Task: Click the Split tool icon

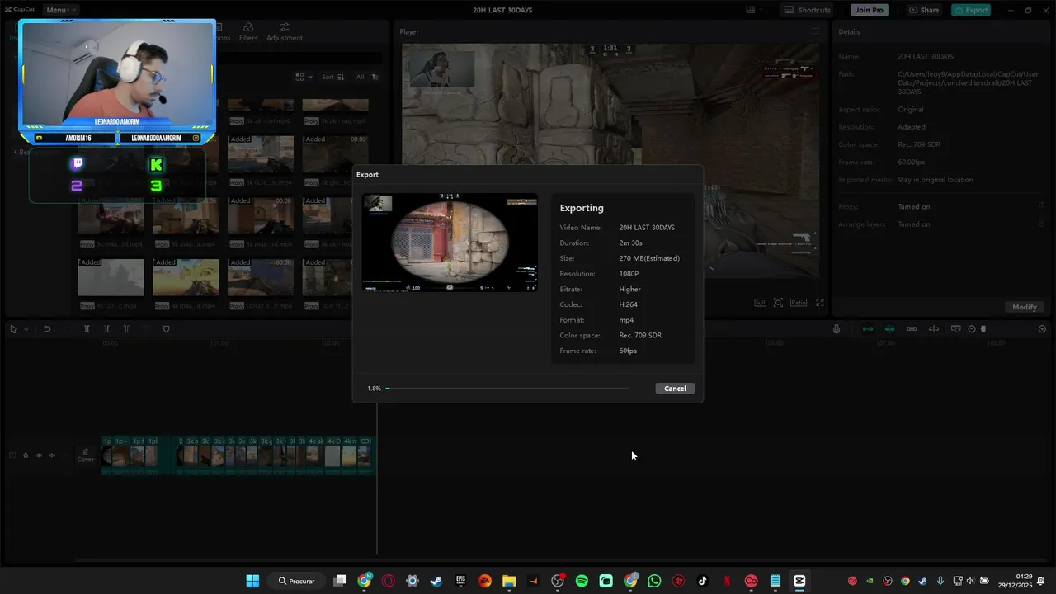Action: [87, 329]
